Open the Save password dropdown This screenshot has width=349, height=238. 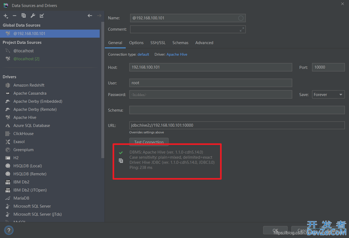tap(328, 95)
